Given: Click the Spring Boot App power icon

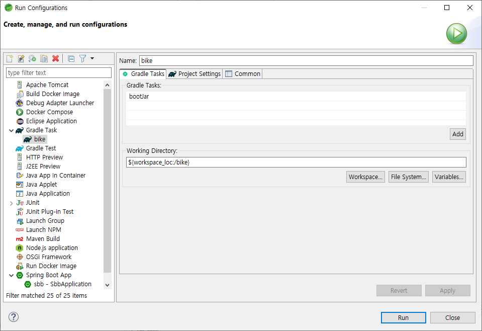Looking at the screenshot, I should coord(20,275).
